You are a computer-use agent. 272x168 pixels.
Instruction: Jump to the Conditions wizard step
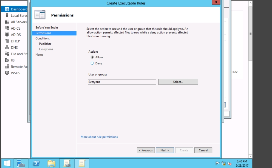(x=42, y=38)
